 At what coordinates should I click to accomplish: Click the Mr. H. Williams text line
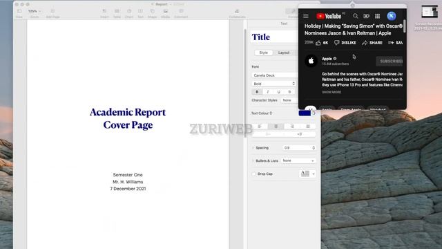128,182
